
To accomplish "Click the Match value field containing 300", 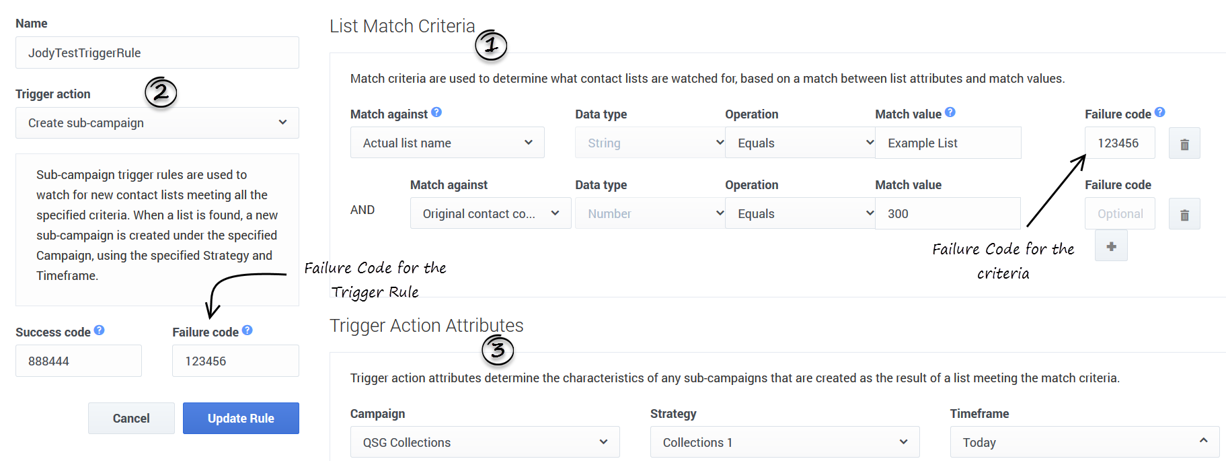I will [x=947, y=213].
